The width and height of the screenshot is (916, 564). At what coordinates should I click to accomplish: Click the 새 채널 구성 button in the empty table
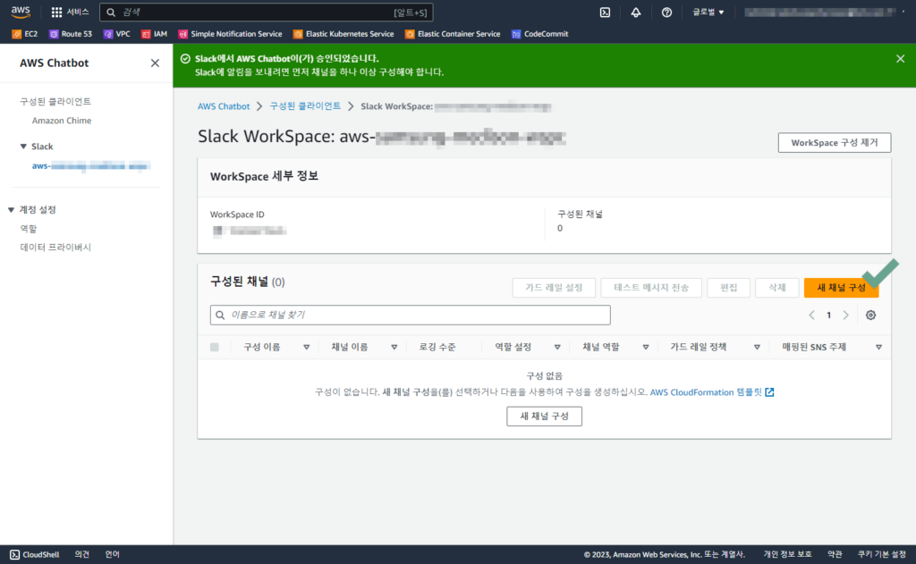[x=544, y=417]
